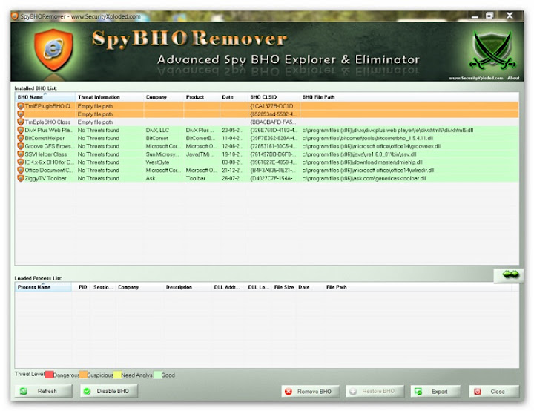This screenshot has height=411, width=534.
Task: Click the shield icon beside Office Document Cache
Action: tap(21, 170)
